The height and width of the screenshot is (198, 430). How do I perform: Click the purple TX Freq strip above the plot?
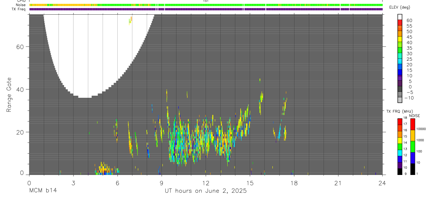206,9
